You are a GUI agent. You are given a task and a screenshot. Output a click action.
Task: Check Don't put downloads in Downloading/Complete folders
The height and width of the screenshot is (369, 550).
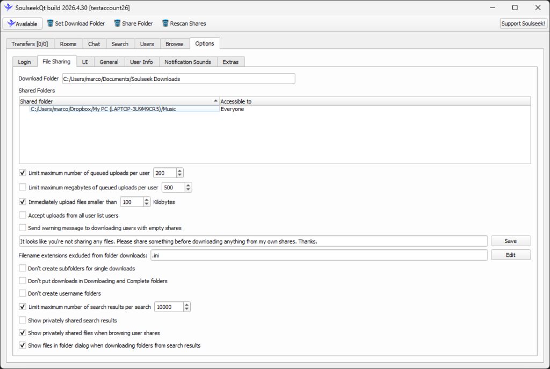tap(23, 281)
